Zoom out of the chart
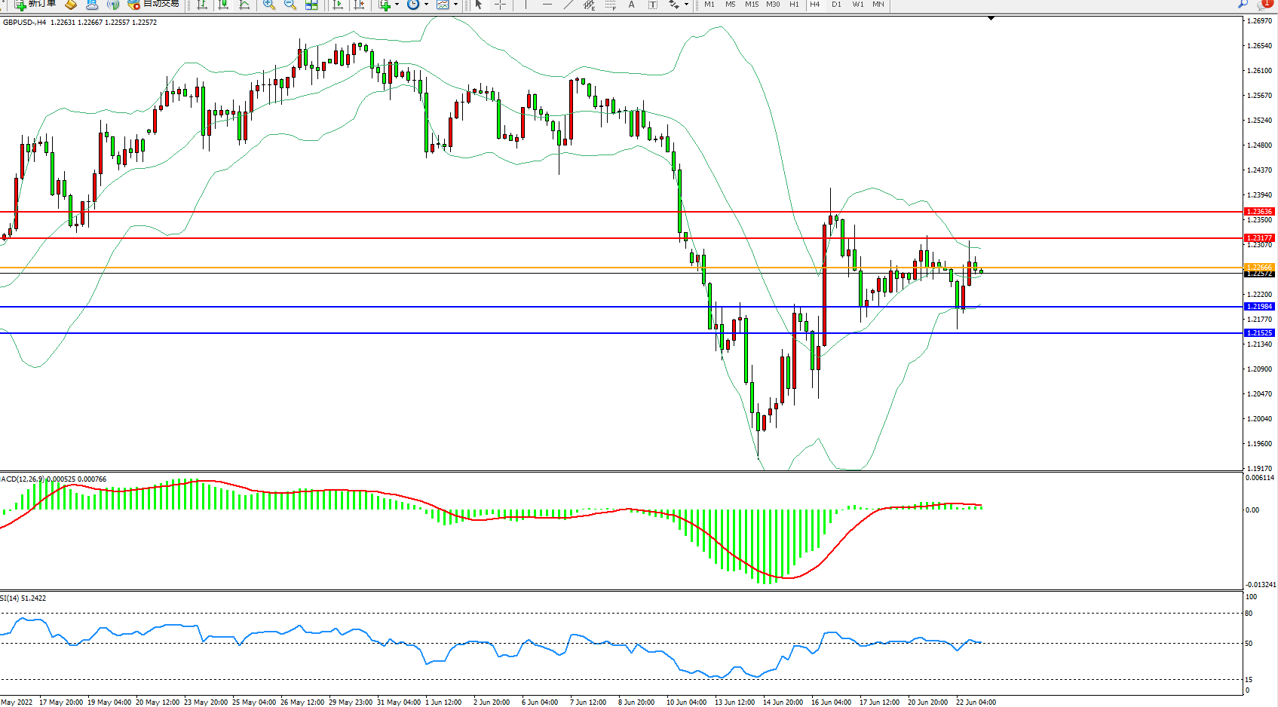 point(290,5)
